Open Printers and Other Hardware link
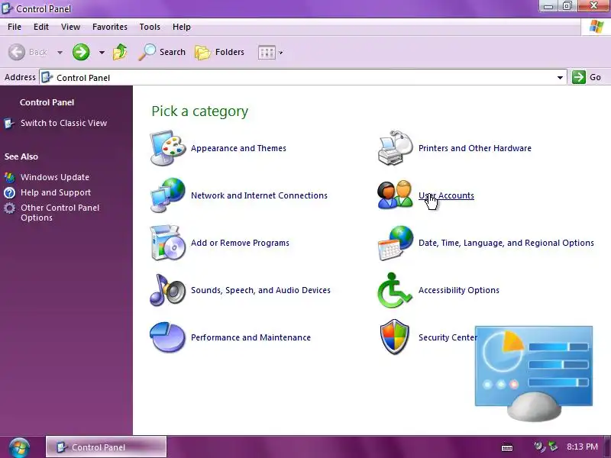The height and width of the screenshot is (458, 611). pos(475,148)
